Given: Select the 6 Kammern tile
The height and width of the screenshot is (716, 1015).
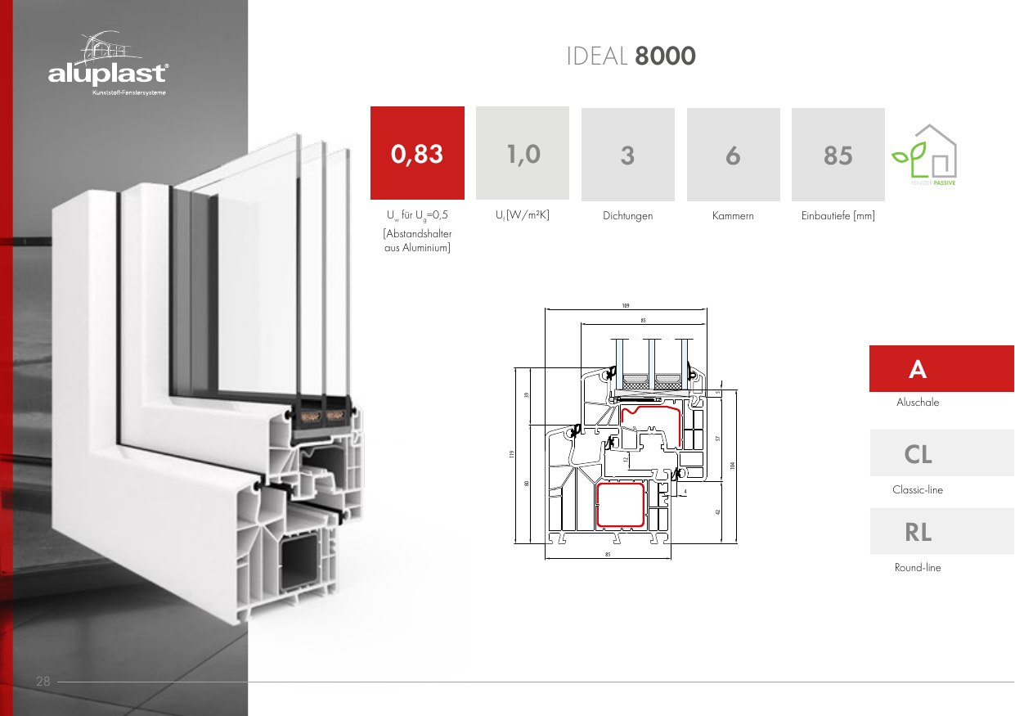Looking at the screenshot, I should click(733, 155).
